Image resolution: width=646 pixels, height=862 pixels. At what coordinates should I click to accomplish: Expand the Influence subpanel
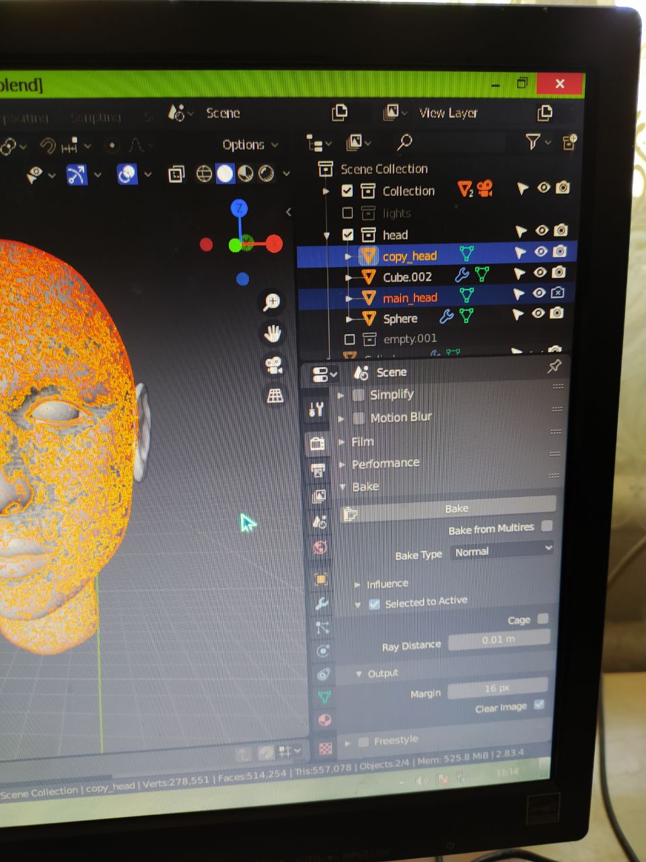pyautogui.click(x=357, y=585)
